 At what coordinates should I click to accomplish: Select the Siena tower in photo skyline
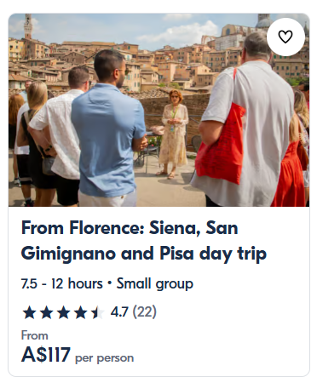tap(28, 26)
